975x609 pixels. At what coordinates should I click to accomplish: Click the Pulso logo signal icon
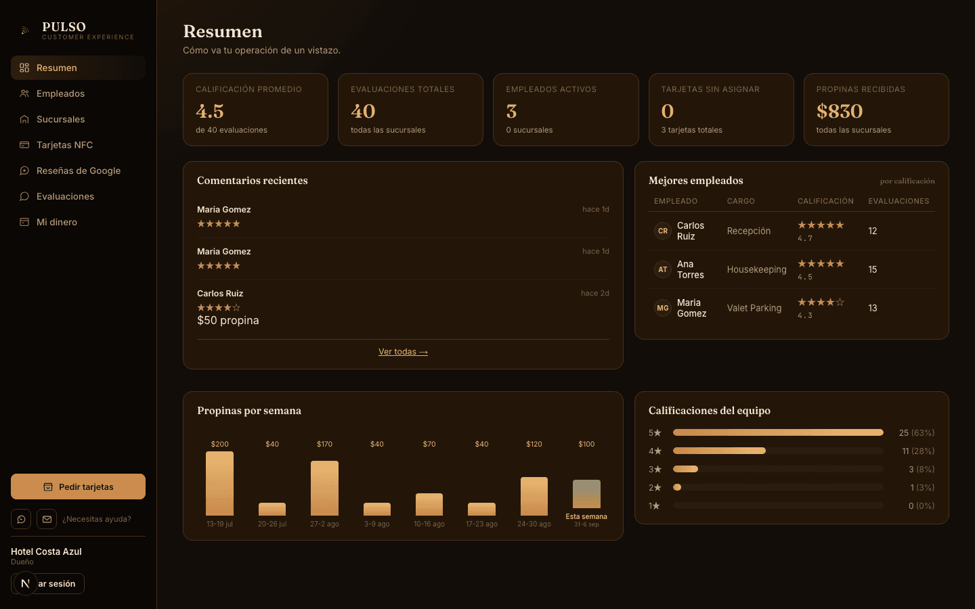pyautogui.click(x=25, y=30)
